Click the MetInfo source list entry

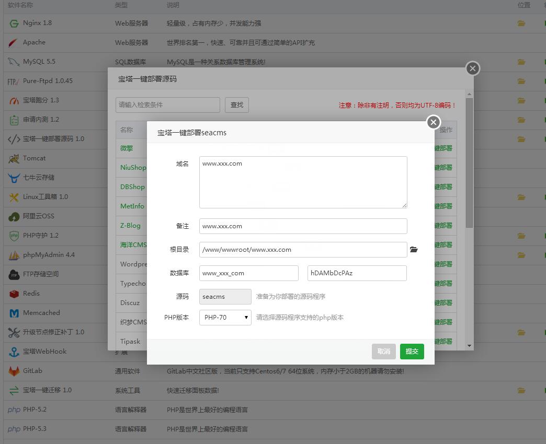132,206
